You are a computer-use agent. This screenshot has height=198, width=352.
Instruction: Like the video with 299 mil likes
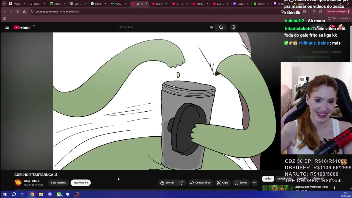167,183
